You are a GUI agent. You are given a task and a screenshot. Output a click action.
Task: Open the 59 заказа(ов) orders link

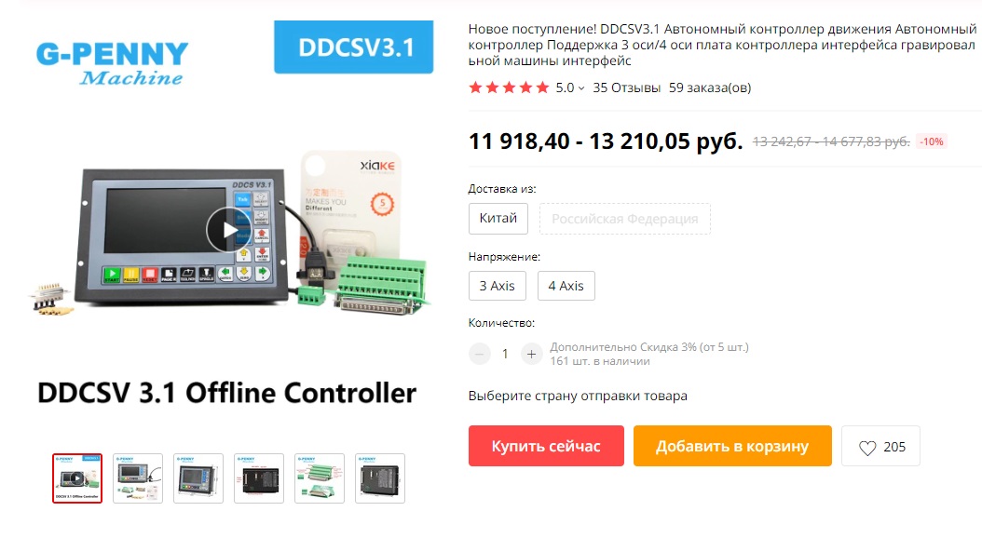[x=710, y=87]
